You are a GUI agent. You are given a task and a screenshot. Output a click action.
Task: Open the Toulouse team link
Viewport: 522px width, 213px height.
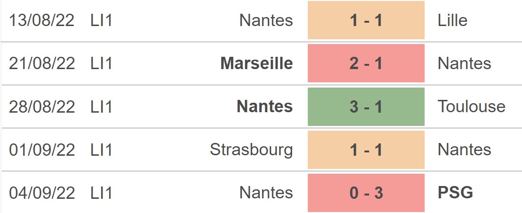click(472, 106)
